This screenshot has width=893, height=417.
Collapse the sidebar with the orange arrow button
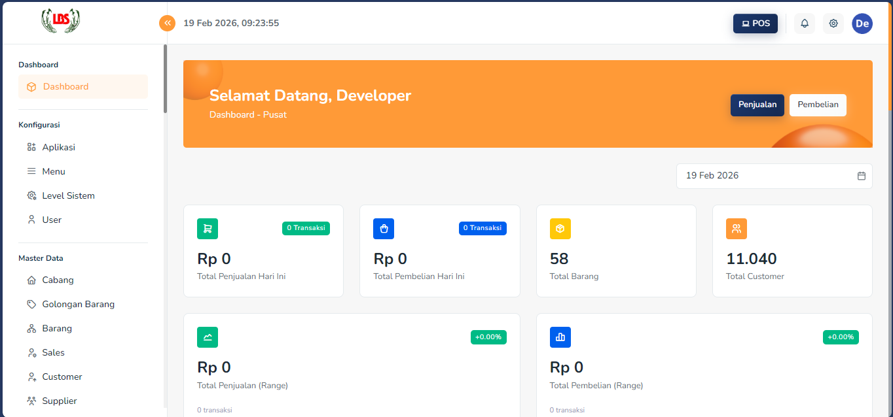coord(168,23)
